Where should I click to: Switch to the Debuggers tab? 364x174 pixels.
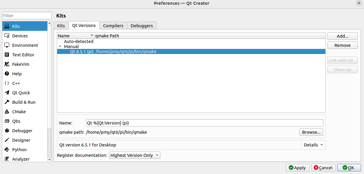pos(142,25)
